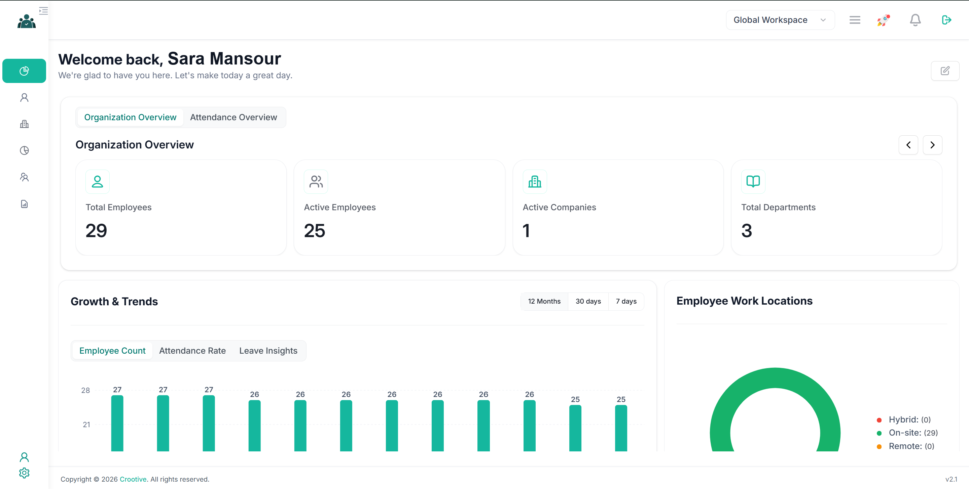This screenshot has width=969, height=489.
Task: Open the profile icon at sidebar bottom
Action: click(x=24, y=457)
